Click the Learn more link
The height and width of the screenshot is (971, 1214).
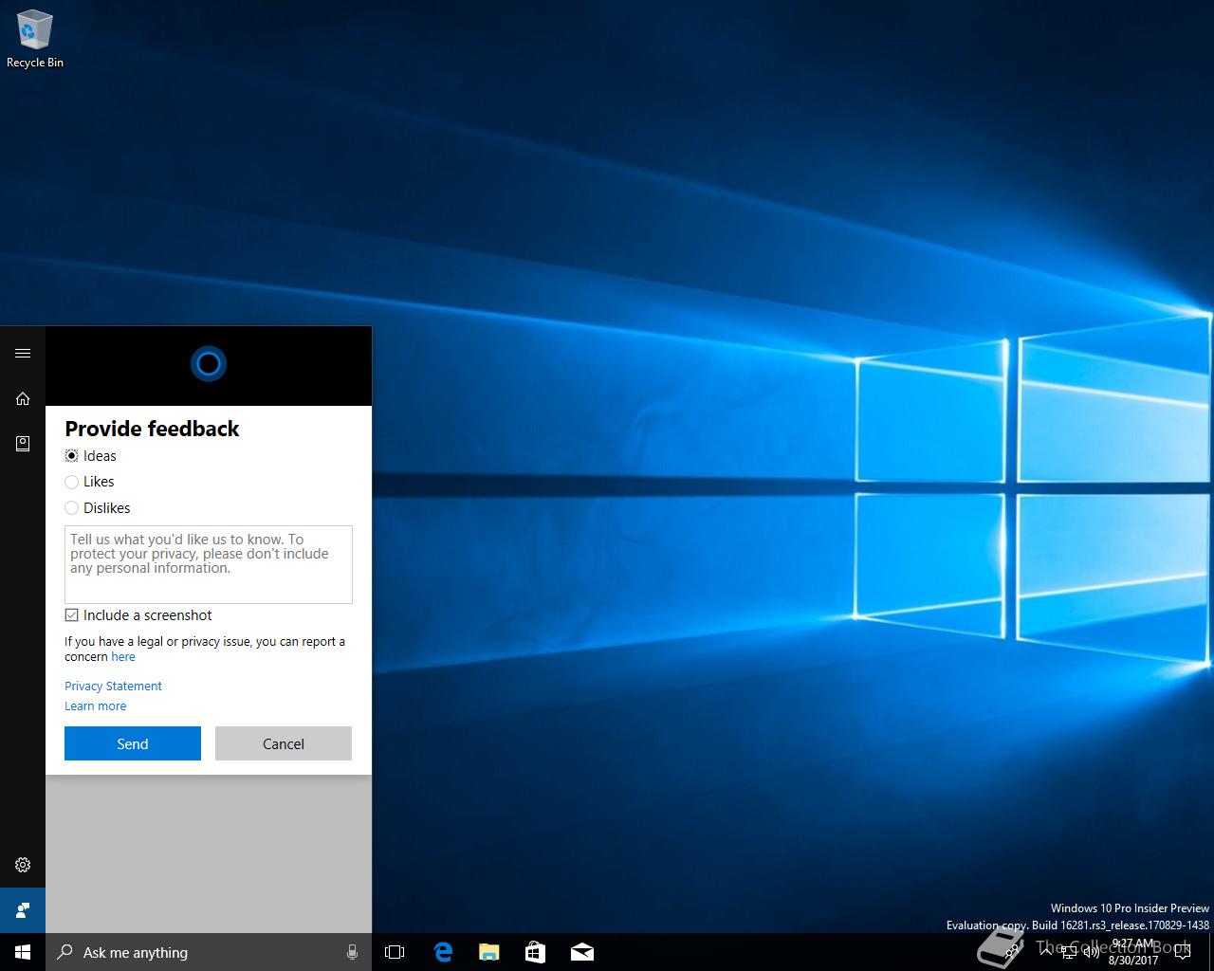pyautogui.click(x=95, y=706)
